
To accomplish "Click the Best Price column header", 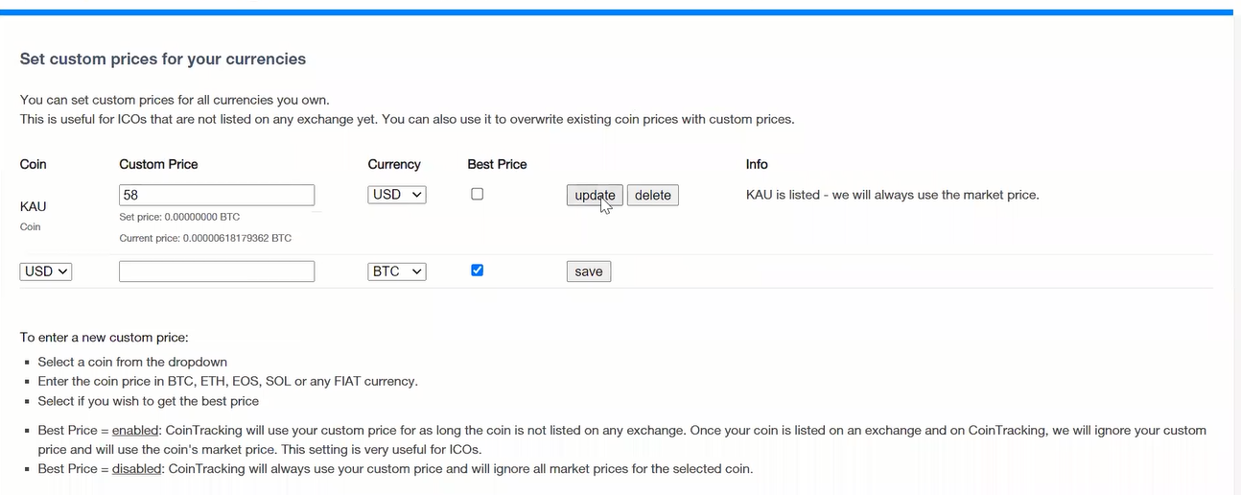I will pyautogui.click(x=497, y=164).
